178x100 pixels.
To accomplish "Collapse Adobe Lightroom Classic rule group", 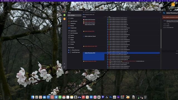I will pos(84,36).
